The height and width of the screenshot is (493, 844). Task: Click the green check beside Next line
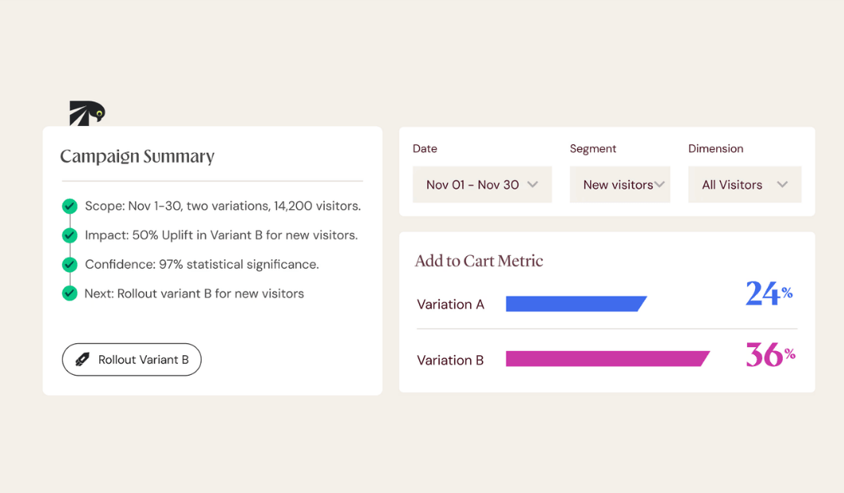[69, 293]
